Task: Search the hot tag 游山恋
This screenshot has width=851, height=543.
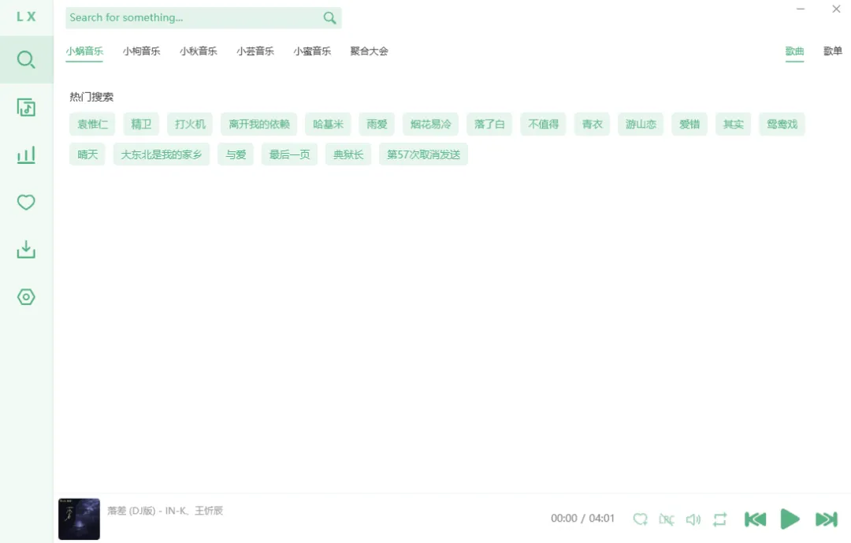Action: coord(641,125)
